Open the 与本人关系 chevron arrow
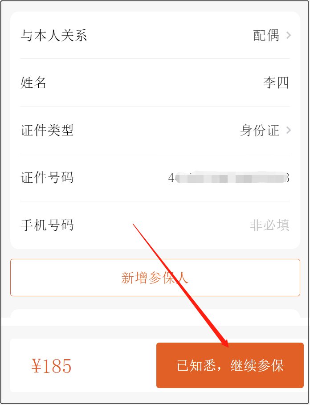The image size is (310, 405). click(289, 35)
